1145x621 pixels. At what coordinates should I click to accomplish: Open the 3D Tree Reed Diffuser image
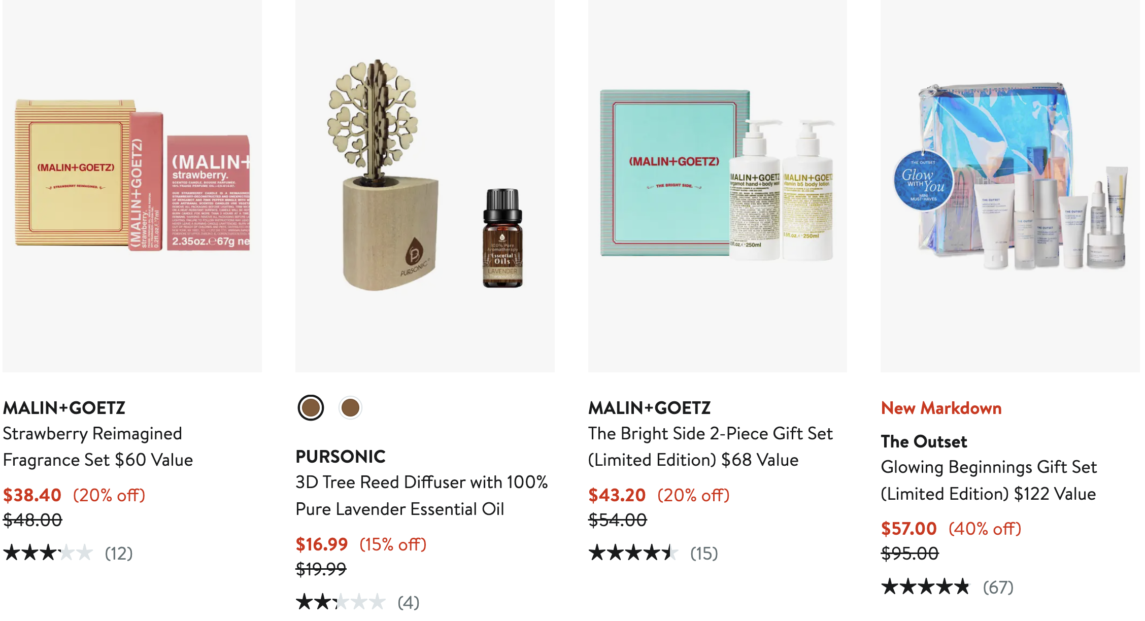click(x=425, y=186)
